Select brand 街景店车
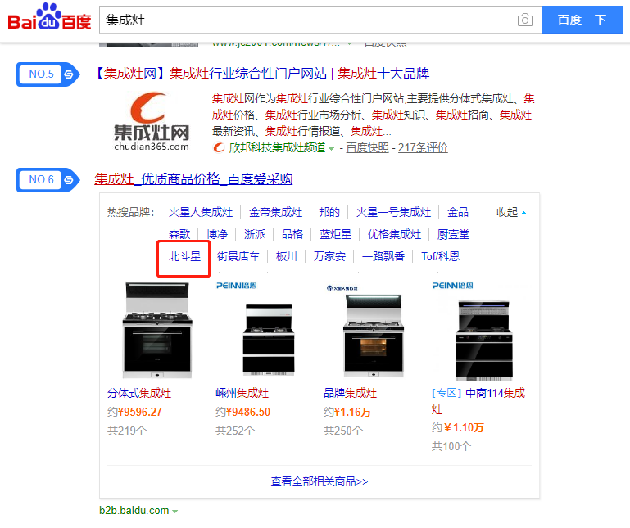This screenshot has height=528, width=630. coord(238,256)
